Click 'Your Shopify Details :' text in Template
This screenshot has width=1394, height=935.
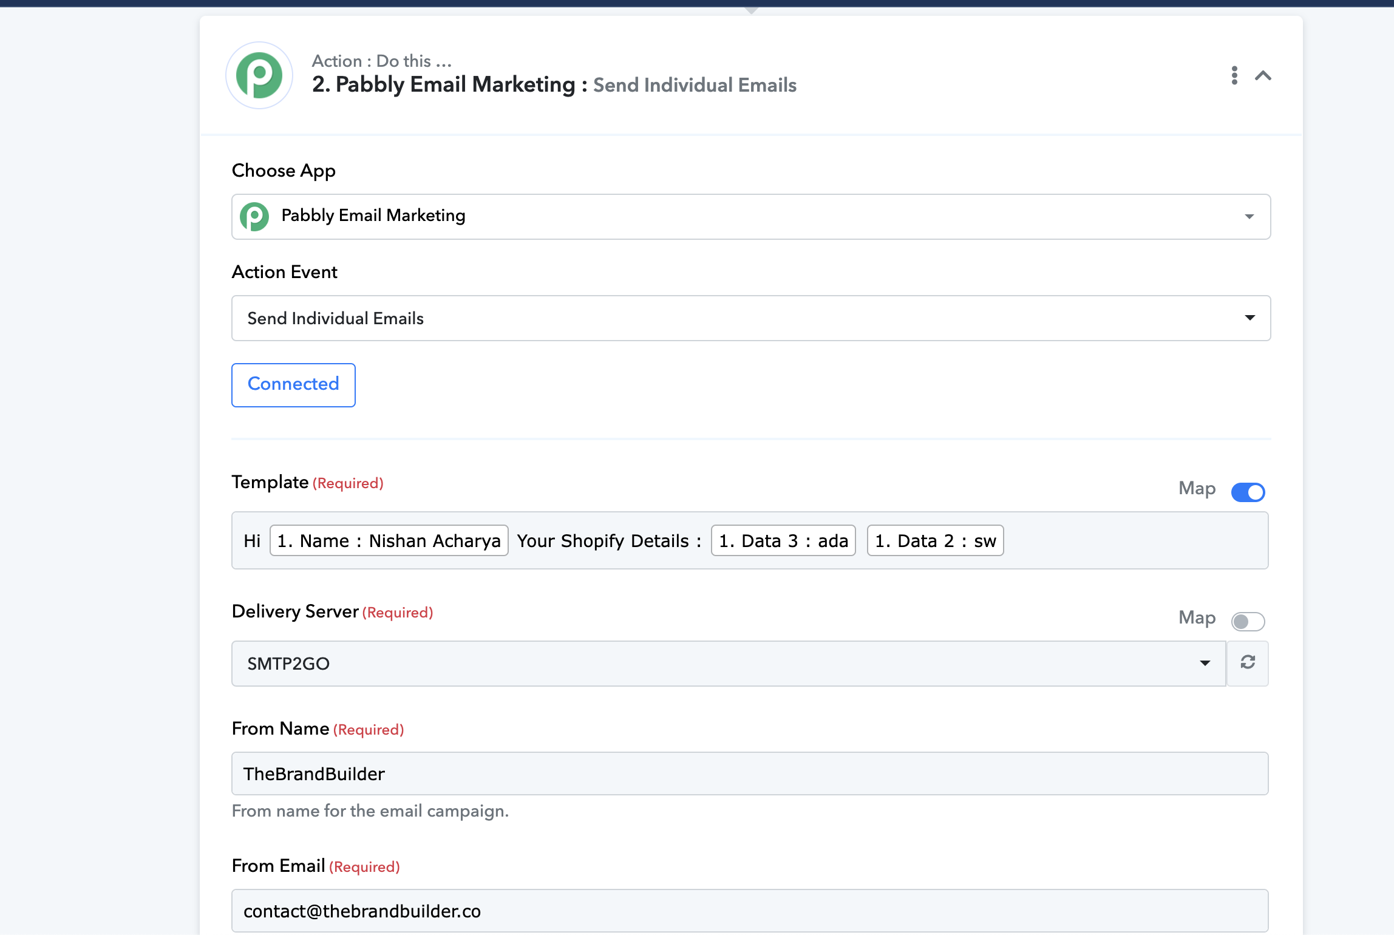(x=609, y=541)
